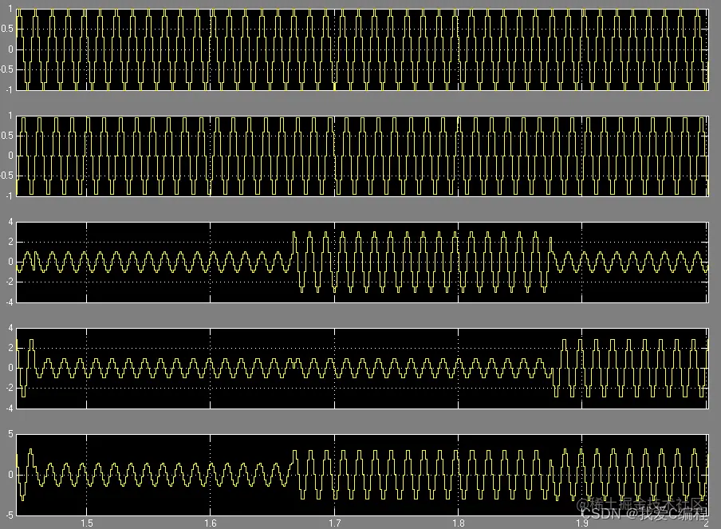The height and width of the screenshot is (529, 721).
Task: Click the bottom scope plot ranging -5 to 5
Action: coord(362,475)
